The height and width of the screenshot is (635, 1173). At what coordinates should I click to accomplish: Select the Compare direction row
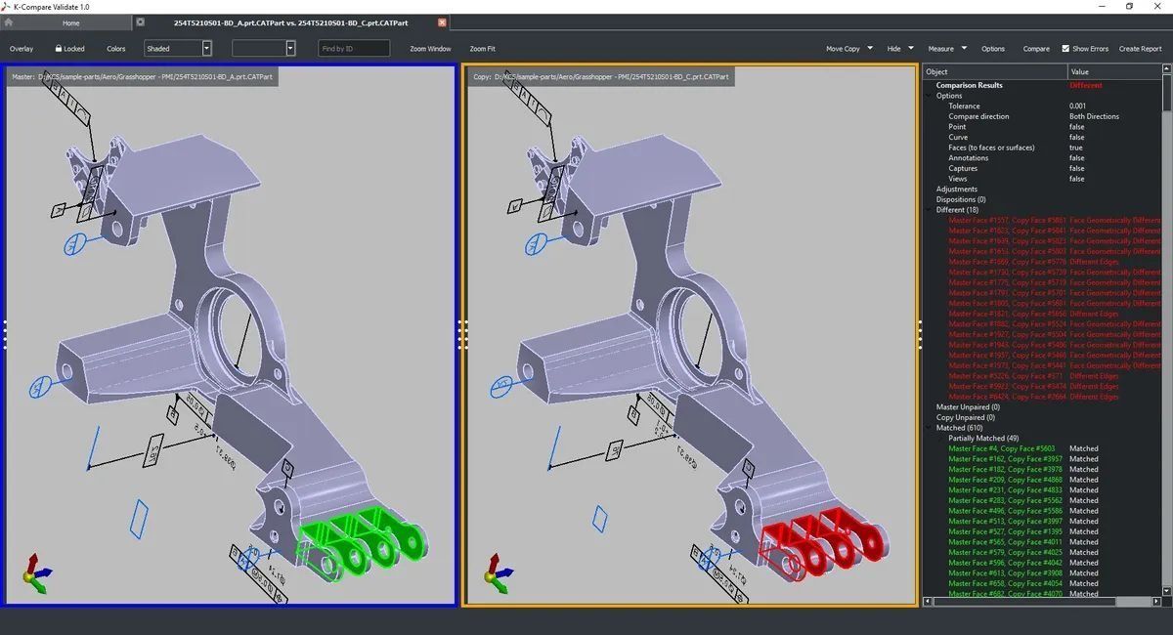(x=1042, y=116)
